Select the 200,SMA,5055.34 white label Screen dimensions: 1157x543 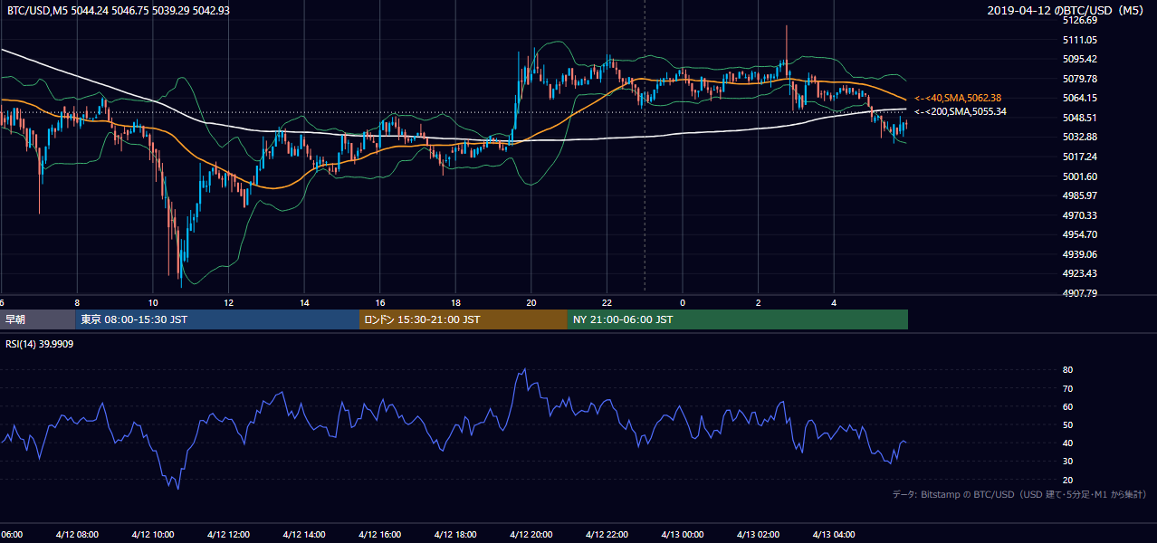point(961,111)
